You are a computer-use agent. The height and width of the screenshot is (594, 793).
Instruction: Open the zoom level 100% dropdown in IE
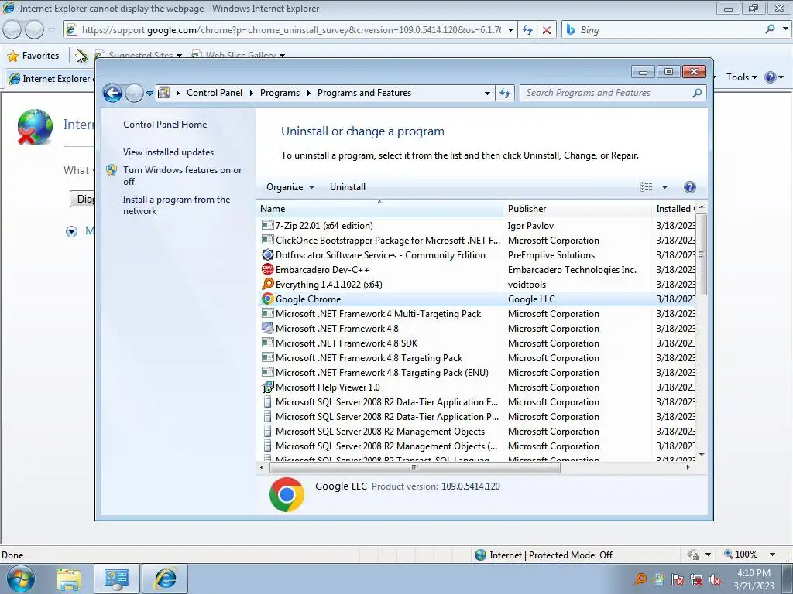point(772,555)
